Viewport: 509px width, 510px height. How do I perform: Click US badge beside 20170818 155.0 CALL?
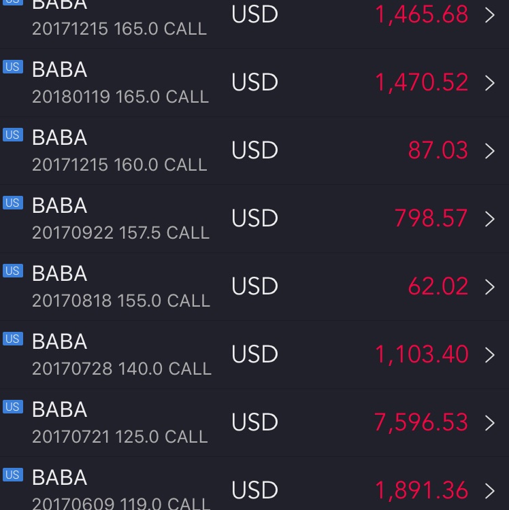click(13, 271)
